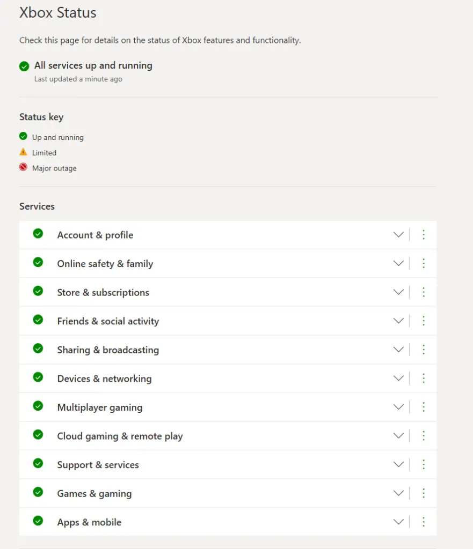Expand the Online safety & family section
The image size is (473, 549).
click(398, 263)
